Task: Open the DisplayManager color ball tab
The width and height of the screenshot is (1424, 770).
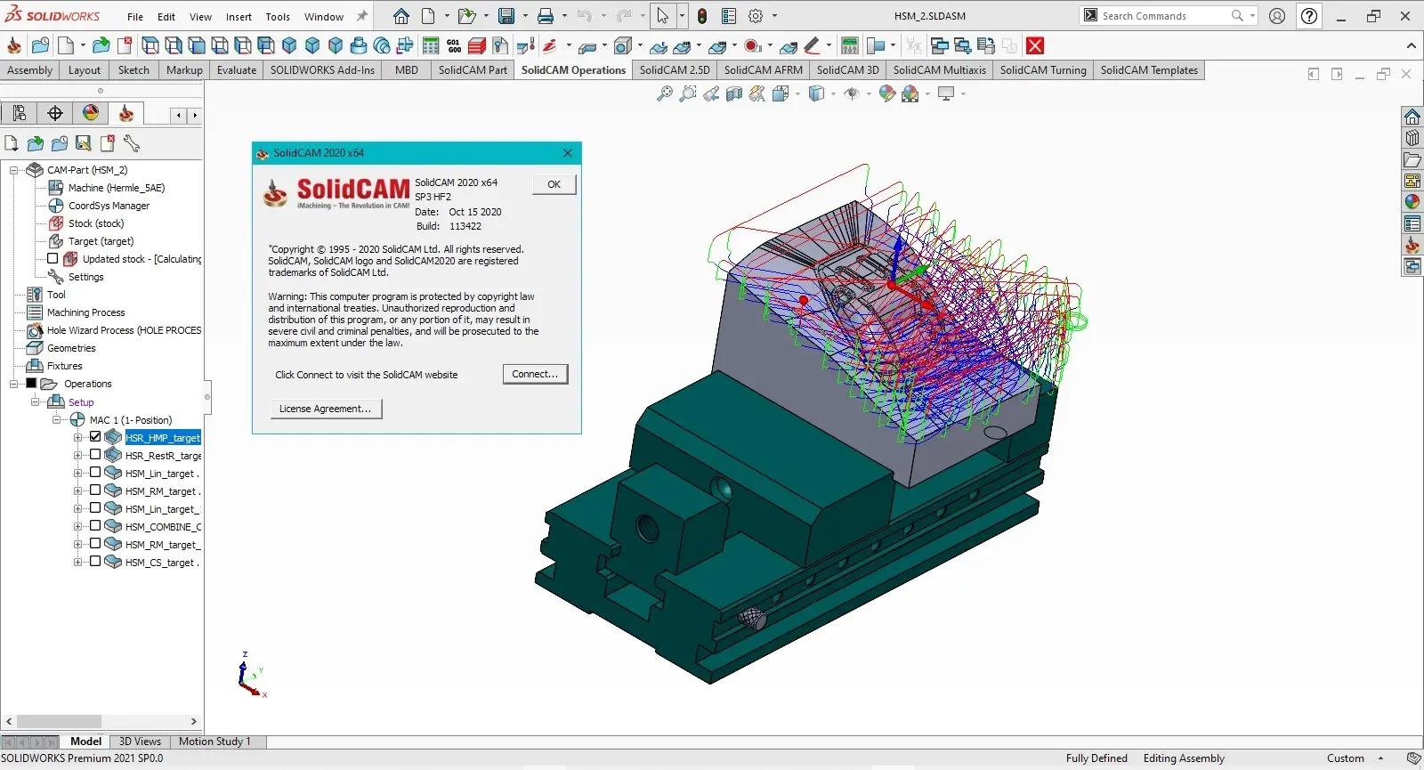Action: click(x=91, y=113)
